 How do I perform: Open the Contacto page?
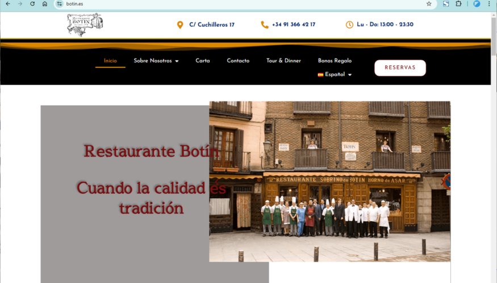238,61
